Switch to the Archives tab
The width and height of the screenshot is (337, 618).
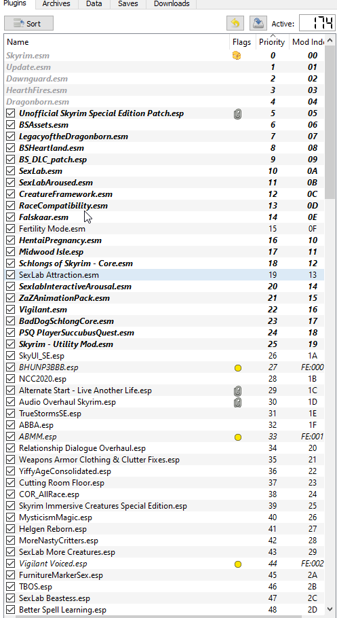click(56, 4)
